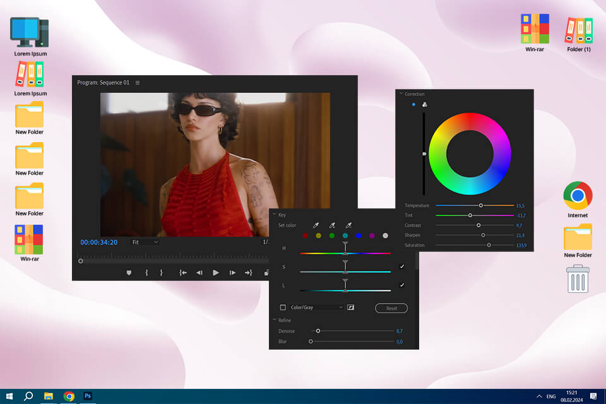Select the Set color eyedropper tool

coord(316,225)
